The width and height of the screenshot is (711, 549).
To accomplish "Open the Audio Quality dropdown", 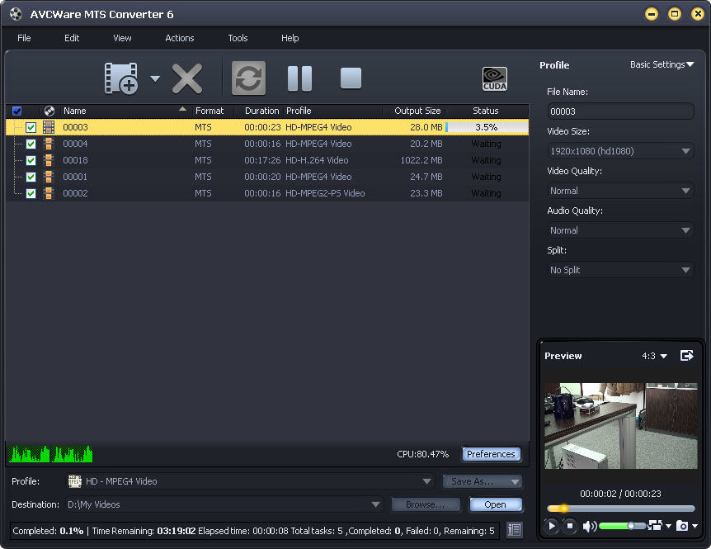I will click(x=620, y=230).
